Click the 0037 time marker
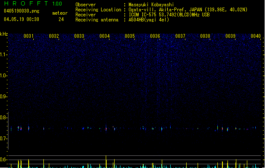This screenshot has height=168, width=265. pyautogui.click(x=180, y=36)
